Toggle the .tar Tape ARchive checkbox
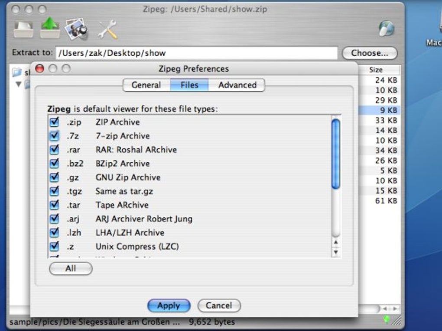The height and width of the screenshot is (331, 442). pos(54,205)
